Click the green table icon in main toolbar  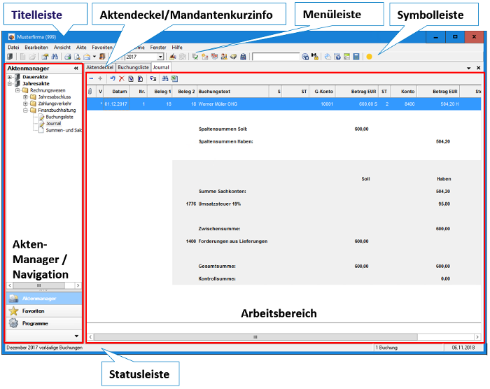point(346,57)
